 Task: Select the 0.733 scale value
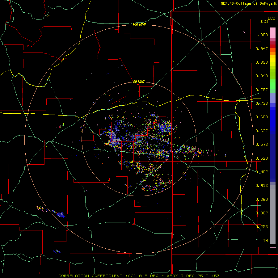pos(262,103)
